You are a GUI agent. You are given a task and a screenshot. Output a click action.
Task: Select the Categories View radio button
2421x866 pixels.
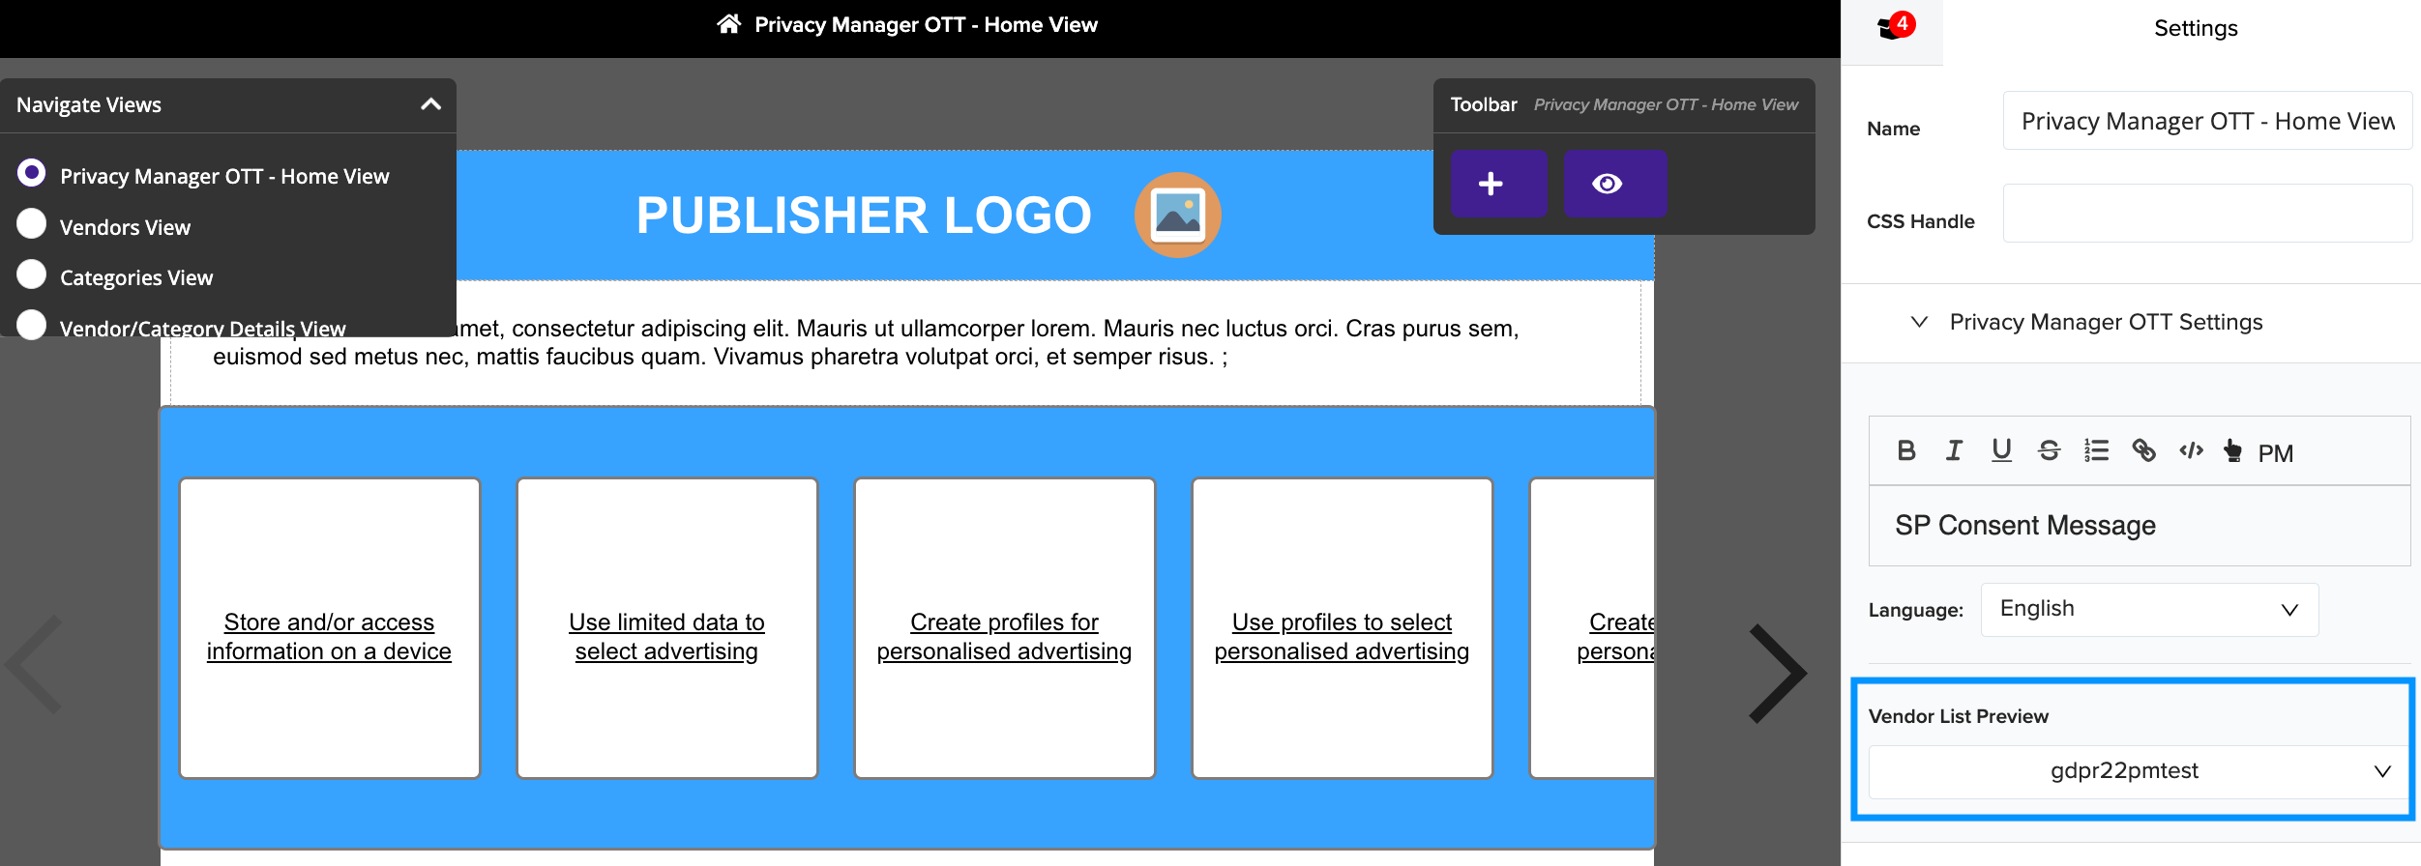tap(32, 274)
